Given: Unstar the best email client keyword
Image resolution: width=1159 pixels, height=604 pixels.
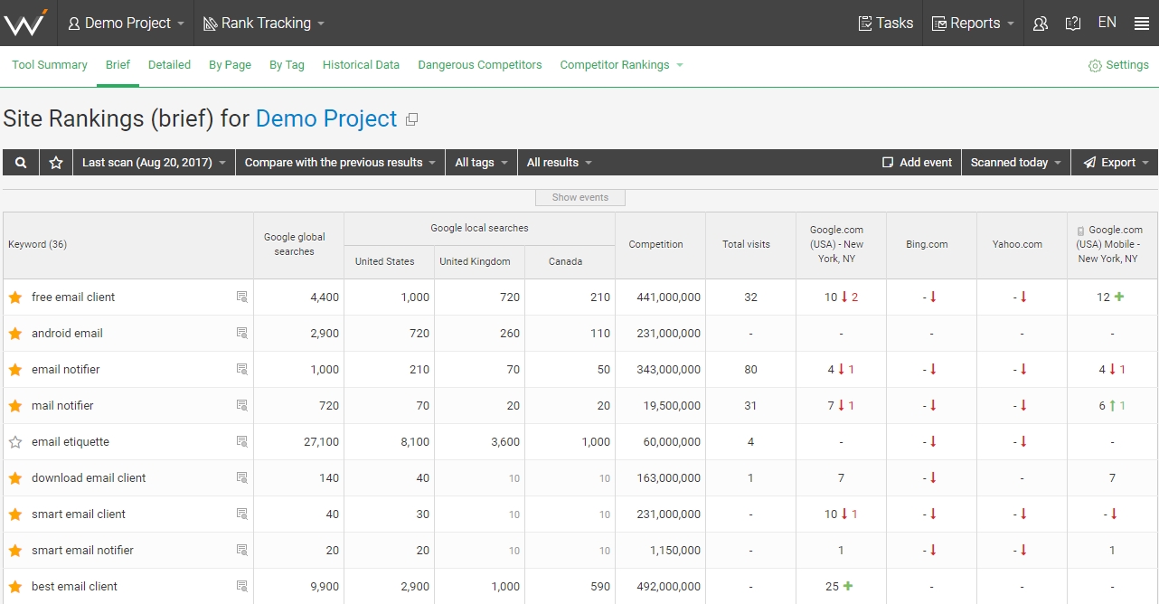Looking at the screenshot, I should click(15, 586).
